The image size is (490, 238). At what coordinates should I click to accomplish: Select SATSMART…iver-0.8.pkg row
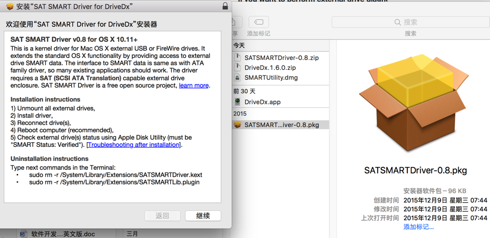[281, 124]
